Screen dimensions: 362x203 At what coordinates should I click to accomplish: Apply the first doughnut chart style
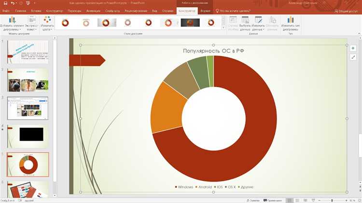click(65, 23)
